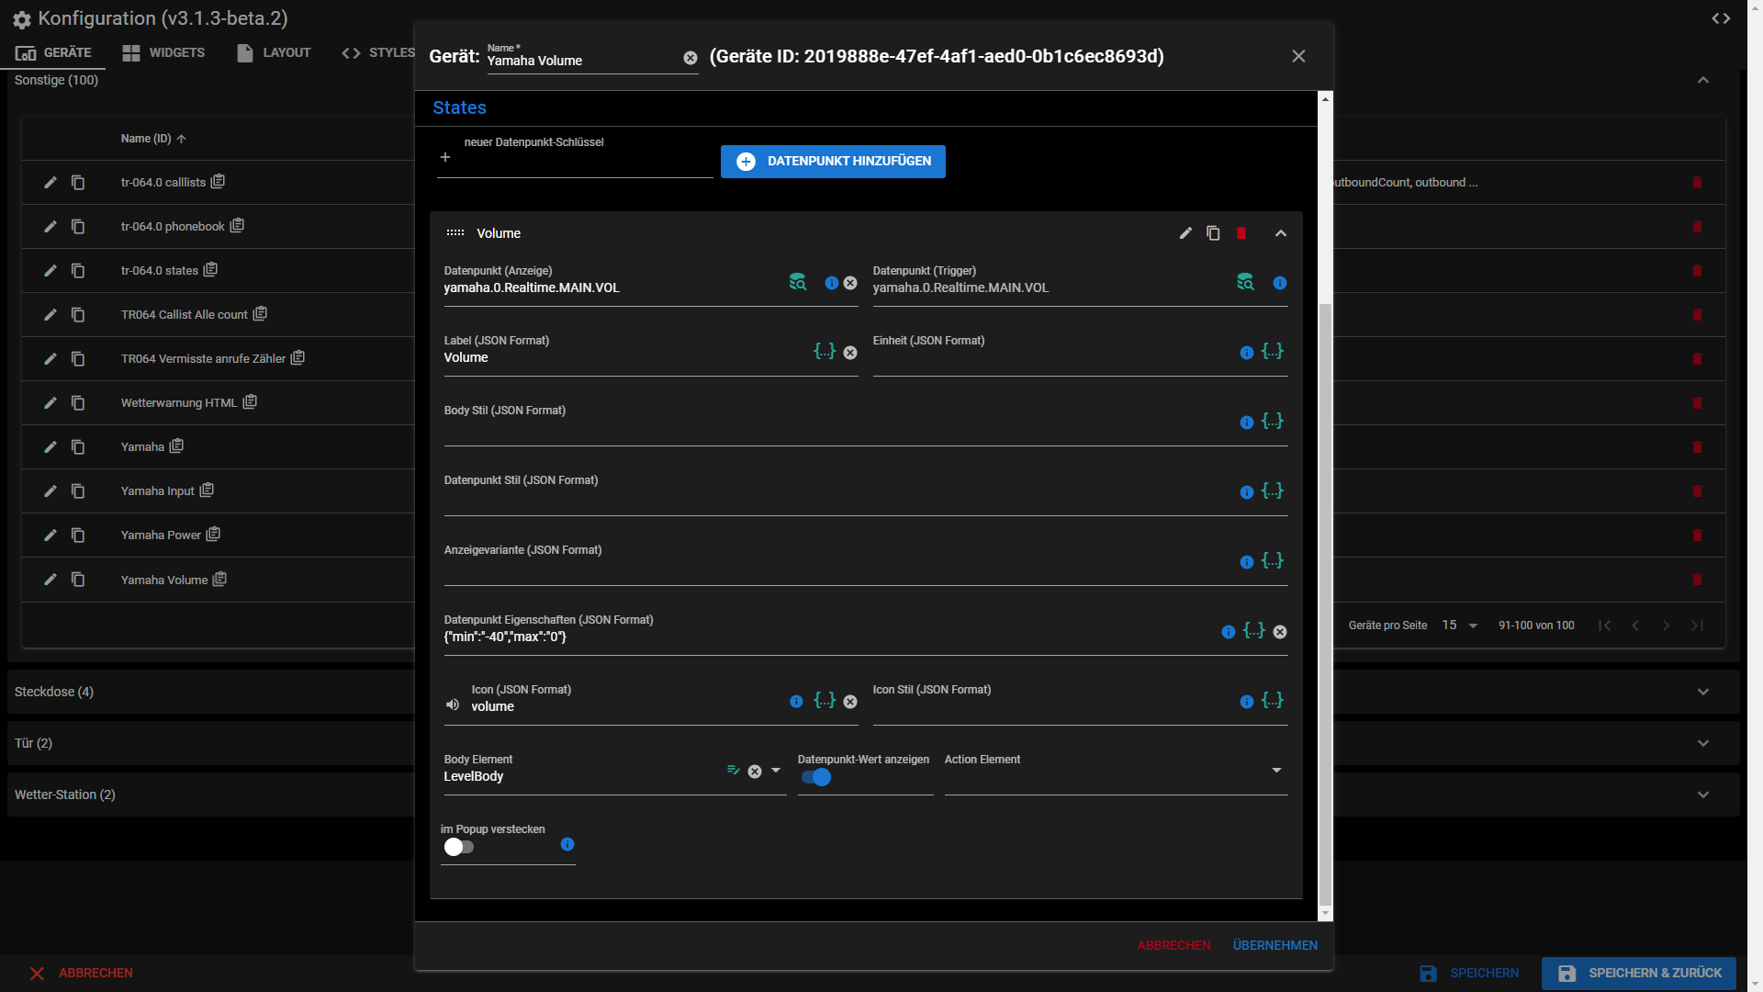Click SPEICHERN & ZURÜCK button
1763x992 pixels.
(x=1639, y=973)
